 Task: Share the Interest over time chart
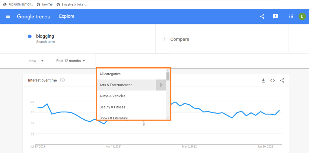[x=282, y=80]
